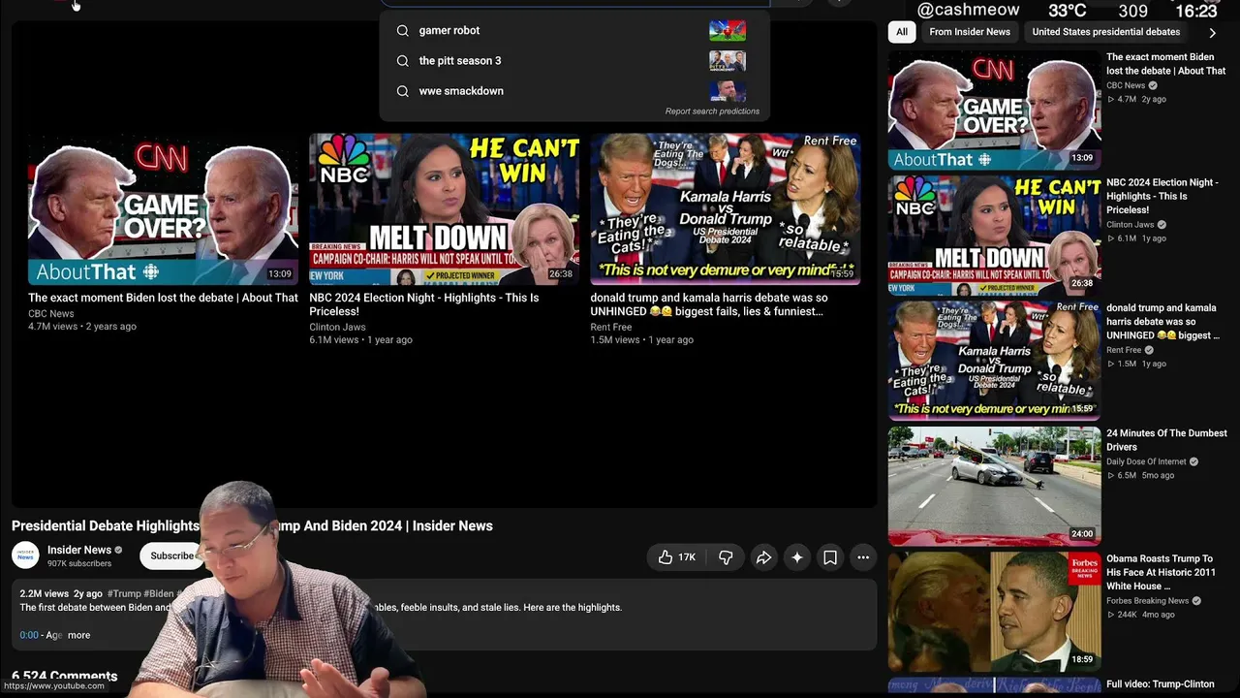Select the thumbnail next to "wwe smackdown" suggestion
The image size is (1240, 698).
tap(728, 91)
